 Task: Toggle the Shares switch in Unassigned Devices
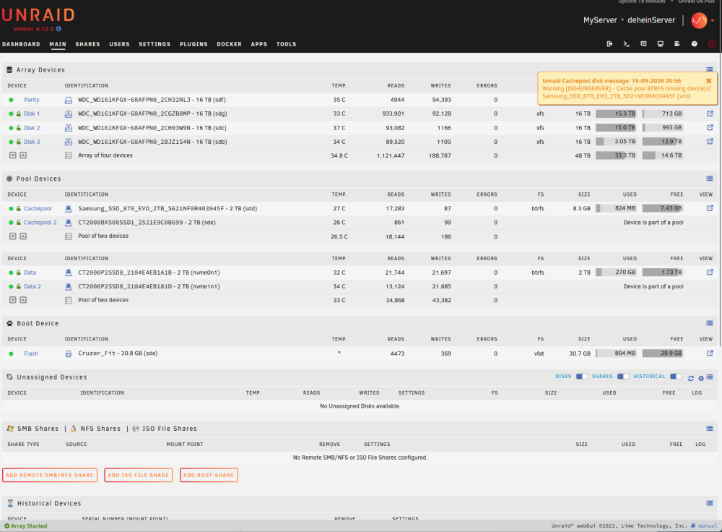623,376
